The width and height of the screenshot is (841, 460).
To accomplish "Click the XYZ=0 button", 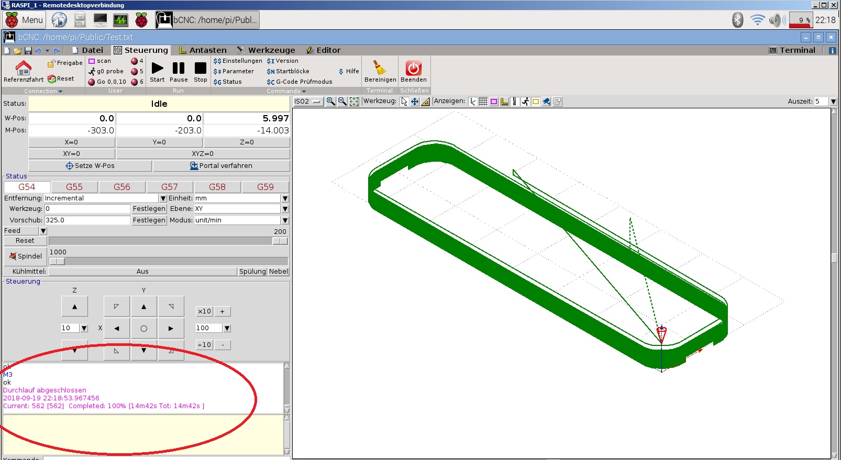I will [x=203, y=154].
